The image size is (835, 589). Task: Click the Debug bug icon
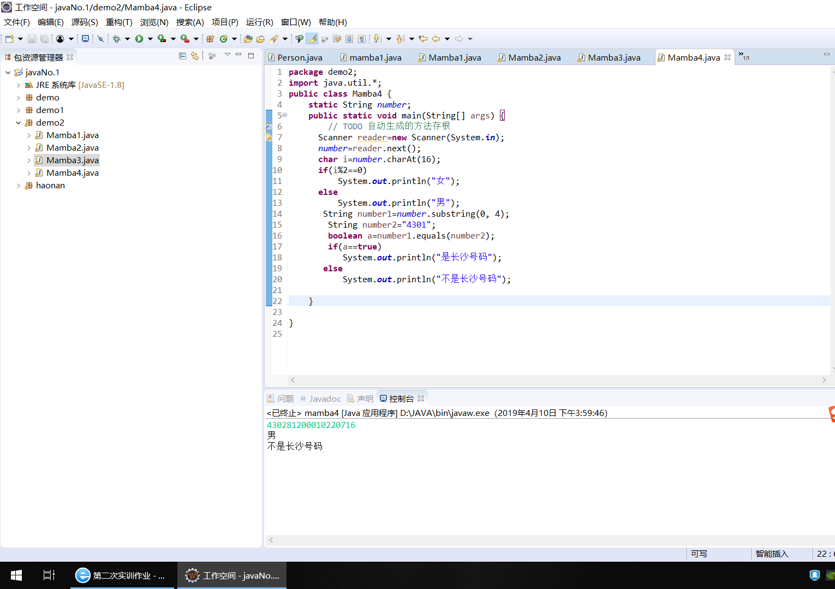pos(116,39)
